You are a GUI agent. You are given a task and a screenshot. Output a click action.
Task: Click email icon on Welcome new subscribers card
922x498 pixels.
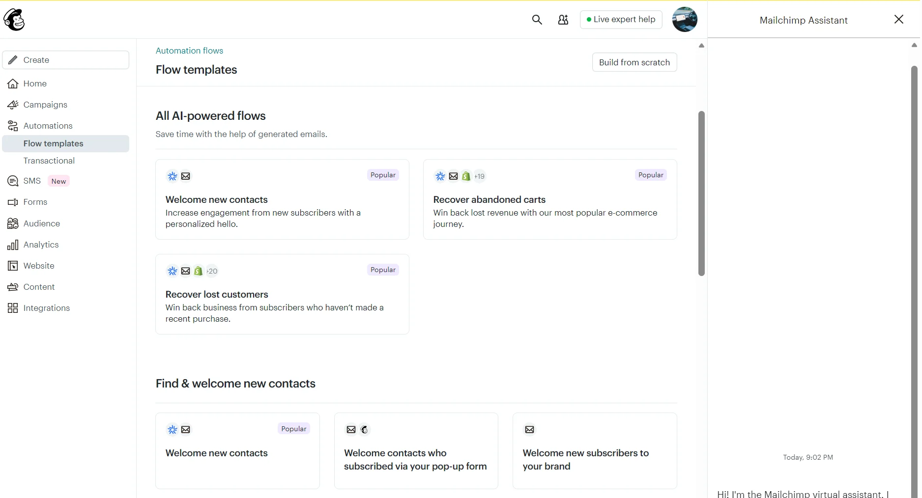(x=530, y=429)
